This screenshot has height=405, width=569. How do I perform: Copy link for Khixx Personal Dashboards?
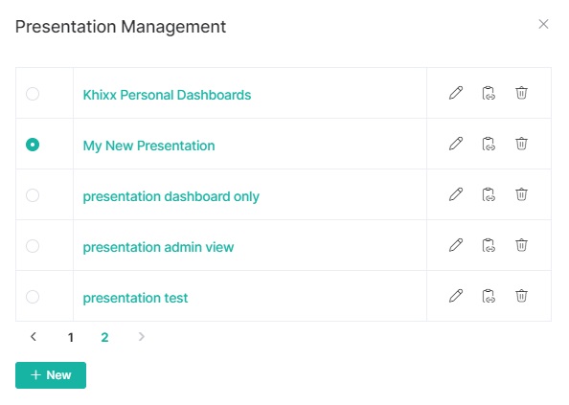click(489, 93)
